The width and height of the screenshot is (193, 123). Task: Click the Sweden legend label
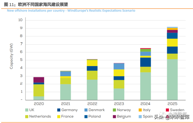click(177, 110)
